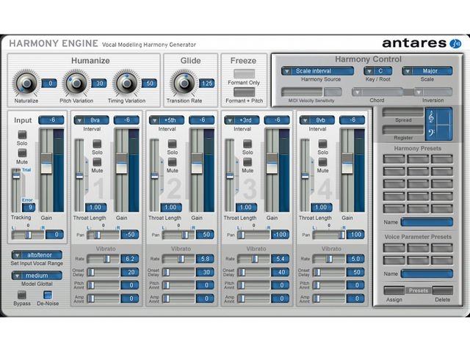Click the Spread control bar

(403, 112)
